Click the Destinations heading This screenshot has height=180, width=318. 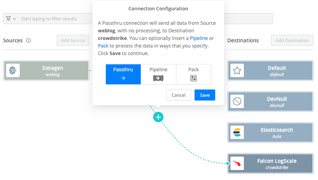(243, 41)
